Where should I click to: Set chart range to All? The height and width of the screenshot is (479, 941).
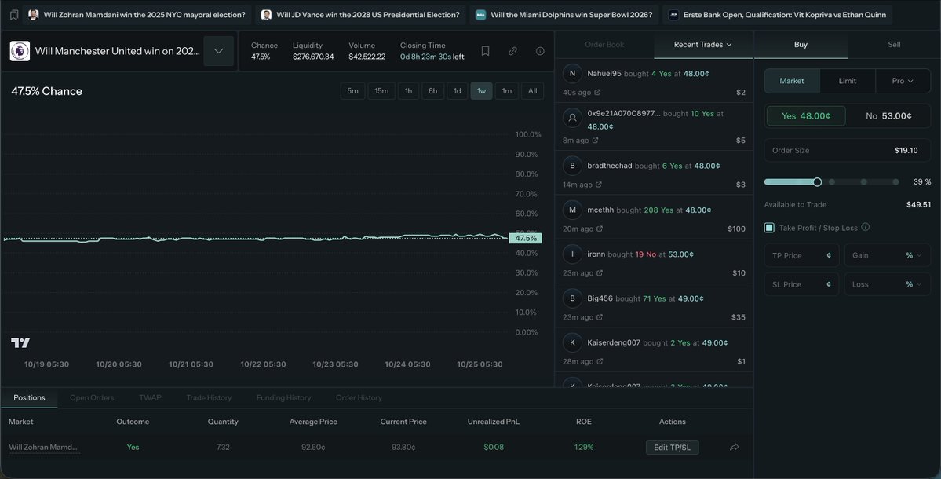532,91
